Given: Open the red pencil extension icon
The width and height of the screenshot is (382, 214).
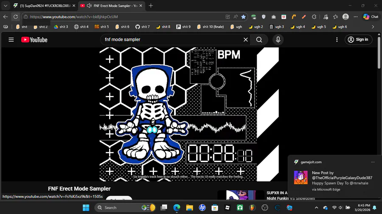Looking at the screenshot, I should (x=304, y=17).
